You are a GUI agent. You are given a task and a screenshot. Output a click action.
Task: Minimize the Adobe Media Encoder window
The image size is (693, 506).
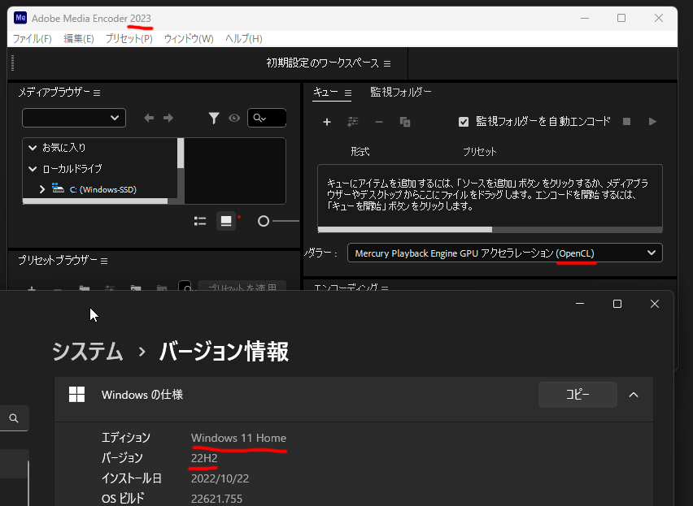(x=585, y=18)
